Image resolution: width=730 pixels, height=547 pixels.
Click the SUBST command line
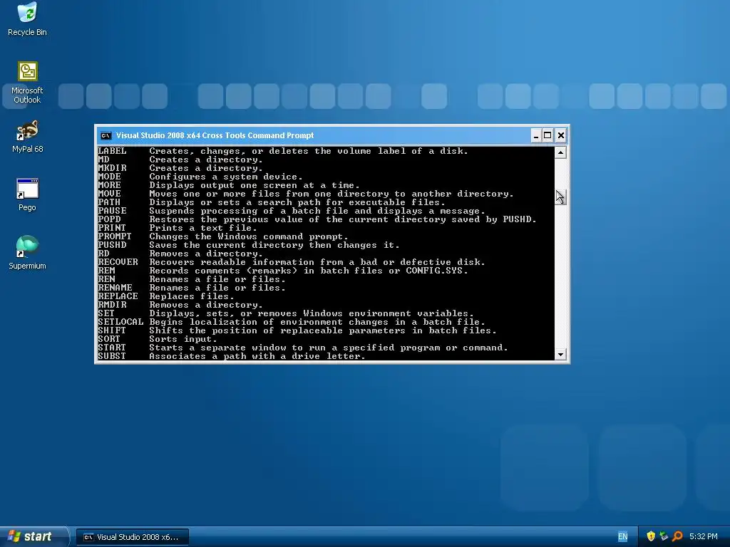pos(232,356)
